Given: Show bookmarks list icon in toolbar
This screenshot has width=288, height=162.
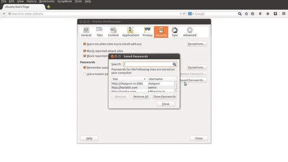Looking at the screenshot, I should click(x=253, y=14).
